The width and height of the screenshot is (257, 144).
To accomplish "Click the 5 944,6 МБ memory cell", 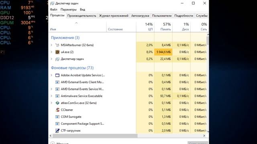I will tap(163, 52).
